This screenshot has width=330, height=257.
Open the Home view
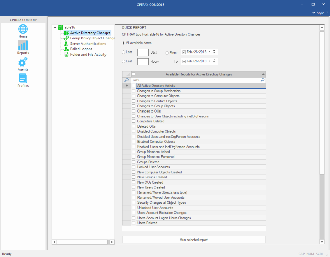coord(23,31)
